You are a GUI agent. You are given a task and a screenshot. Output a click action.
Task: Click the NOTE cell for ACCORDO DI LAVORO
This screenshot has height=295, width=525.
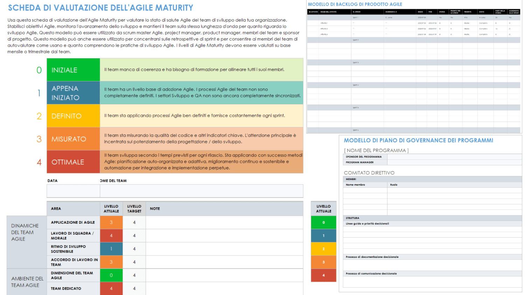224,262
